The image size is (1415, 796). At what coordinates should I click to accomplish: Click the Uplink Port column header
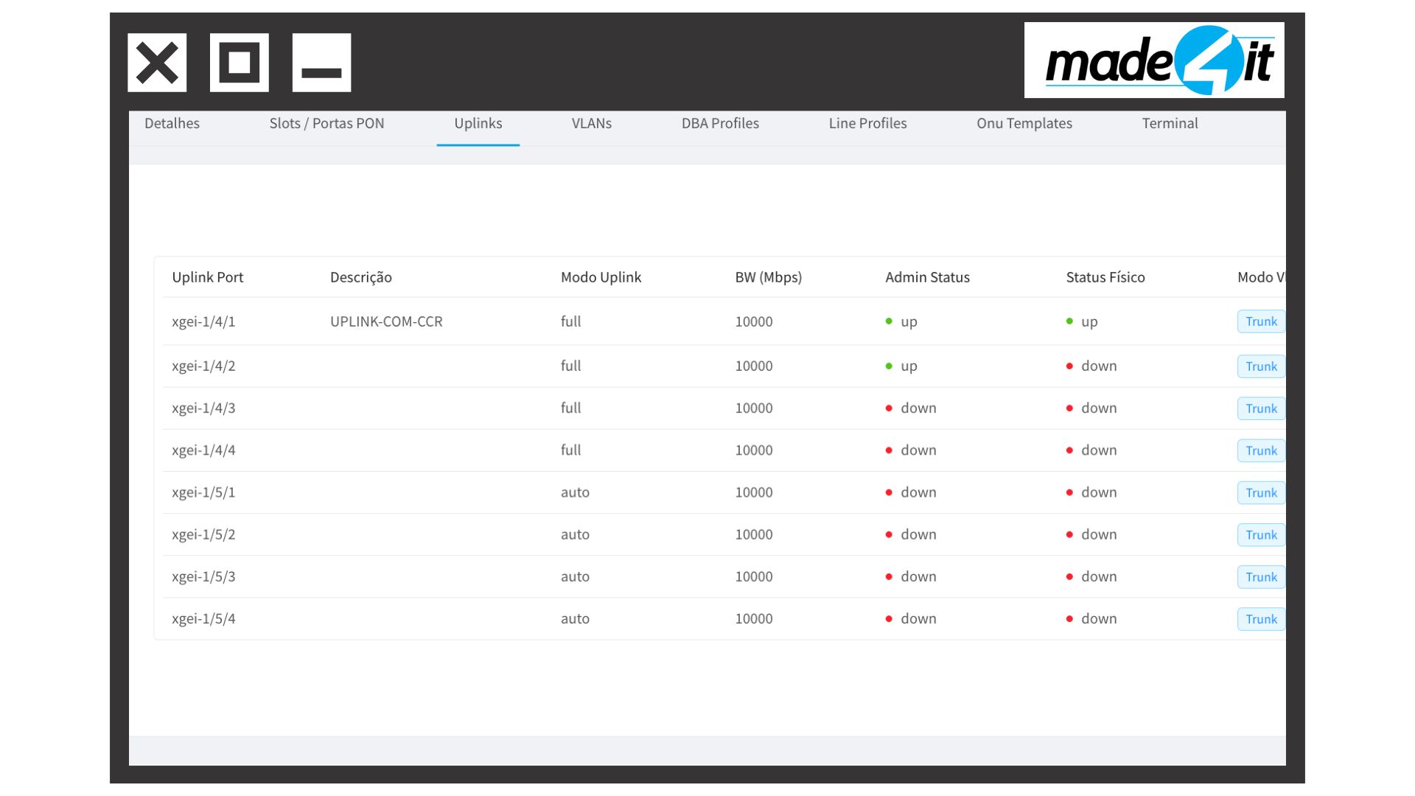[207, 278]
